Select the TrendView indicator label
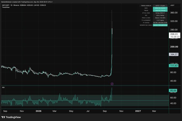This screenshot has width=182, height=121. click(6, 7)
